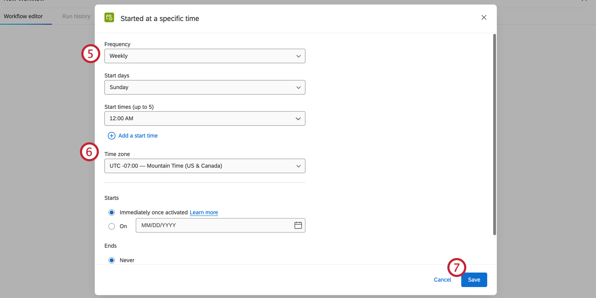Save the schedule settings
Image resolution: width=596 pixels, height=298 pixels.
(474, 280)
